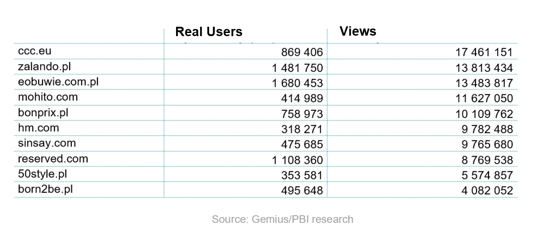Viewport: 538px width, 242px height.
Task: Click the eobuwie.com.pl entry
Action: tap(59, 82)
